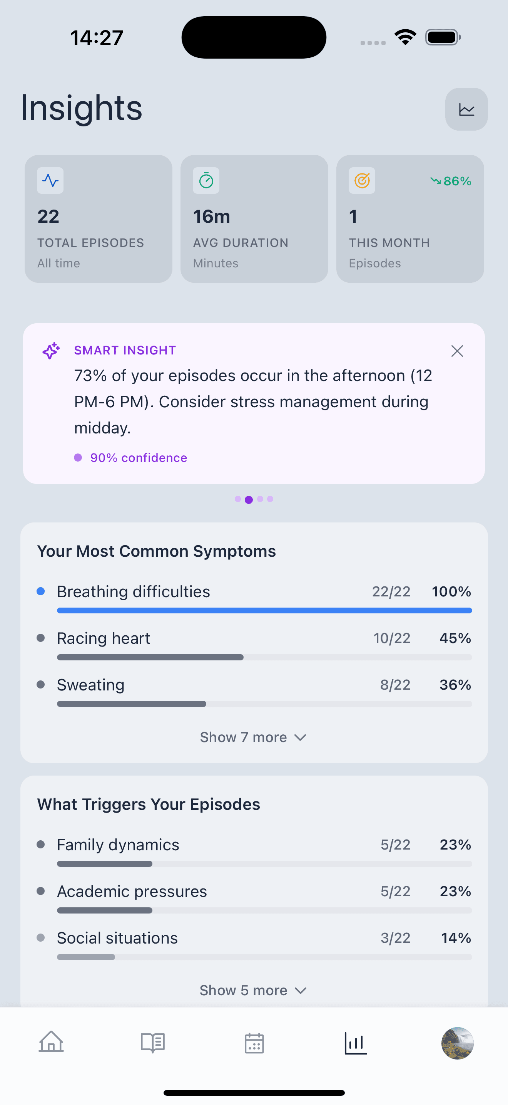The height and width of the screenshot is (1105, 508).
Task: Select the Family dynamics trigger row
Action: pos(254,845)
